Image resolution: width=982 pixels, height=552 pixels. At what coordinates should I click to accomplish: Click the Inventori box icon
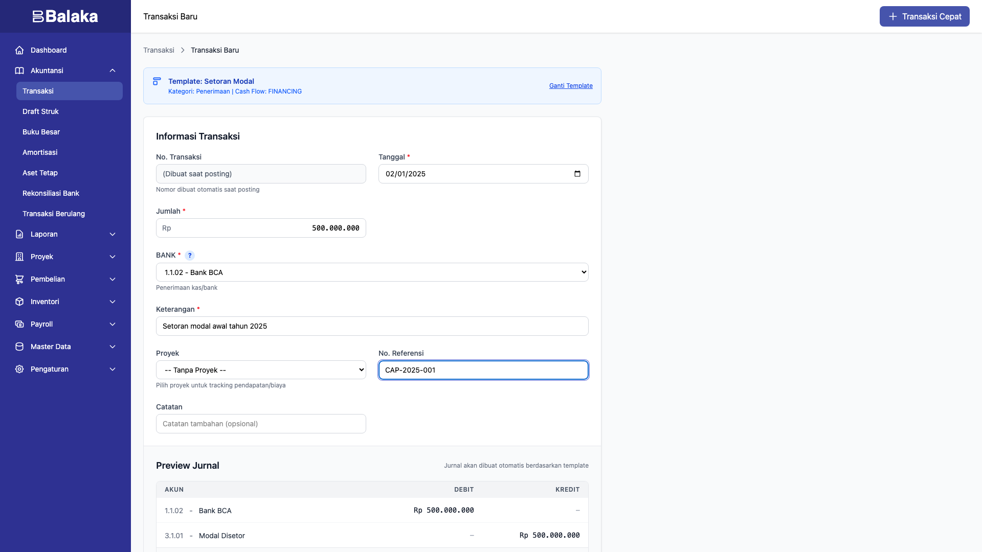pyautogui.click(x=19, y=302)
